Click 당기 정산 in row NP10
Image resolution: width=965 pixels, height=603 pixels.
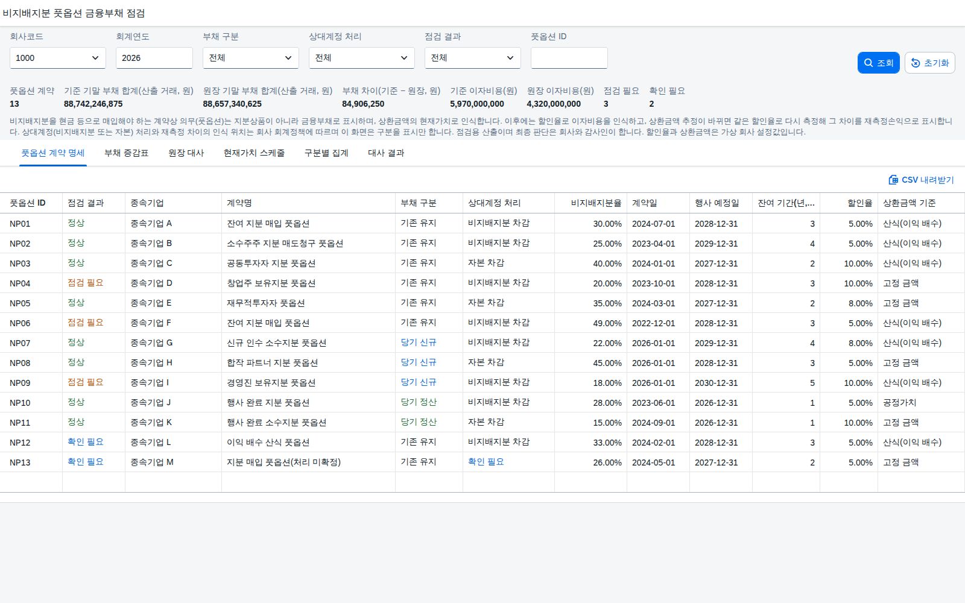point(418,402)
